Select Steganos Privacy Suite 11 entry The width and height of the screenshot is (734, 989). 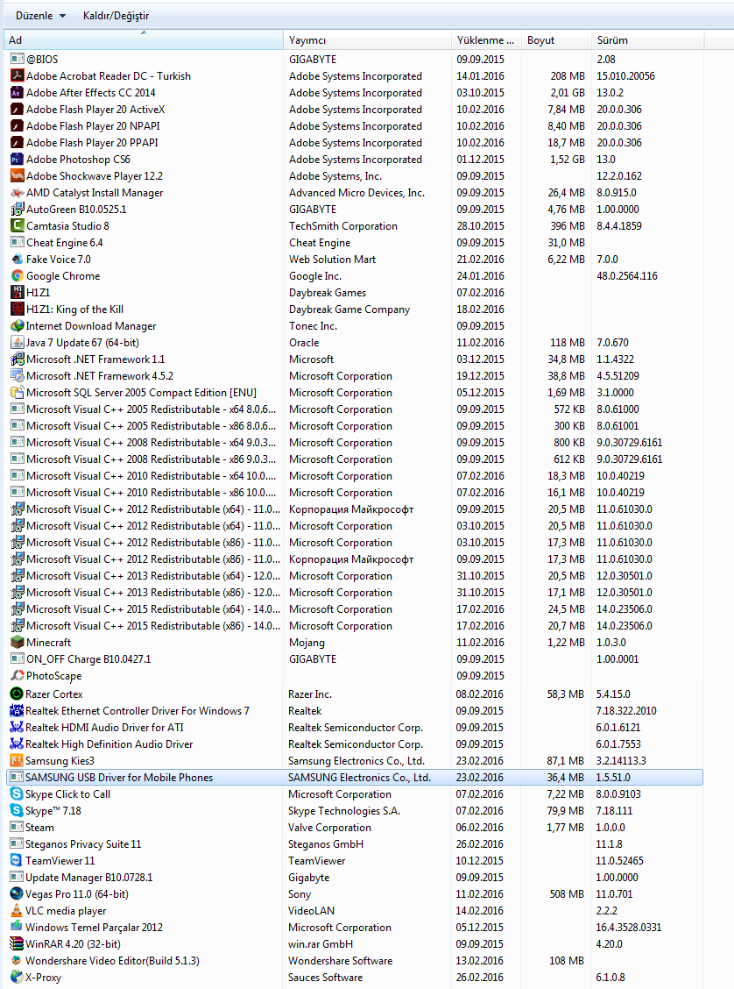pyautogui.click(x=354, y=844)
